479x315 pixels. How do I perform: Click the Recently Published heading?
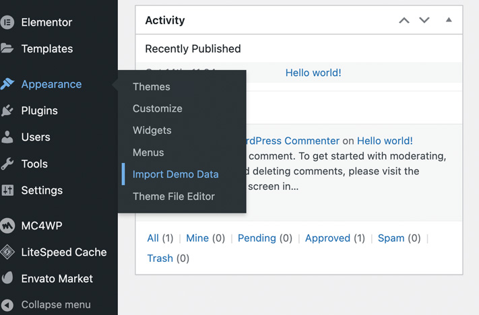pos(193,49)
